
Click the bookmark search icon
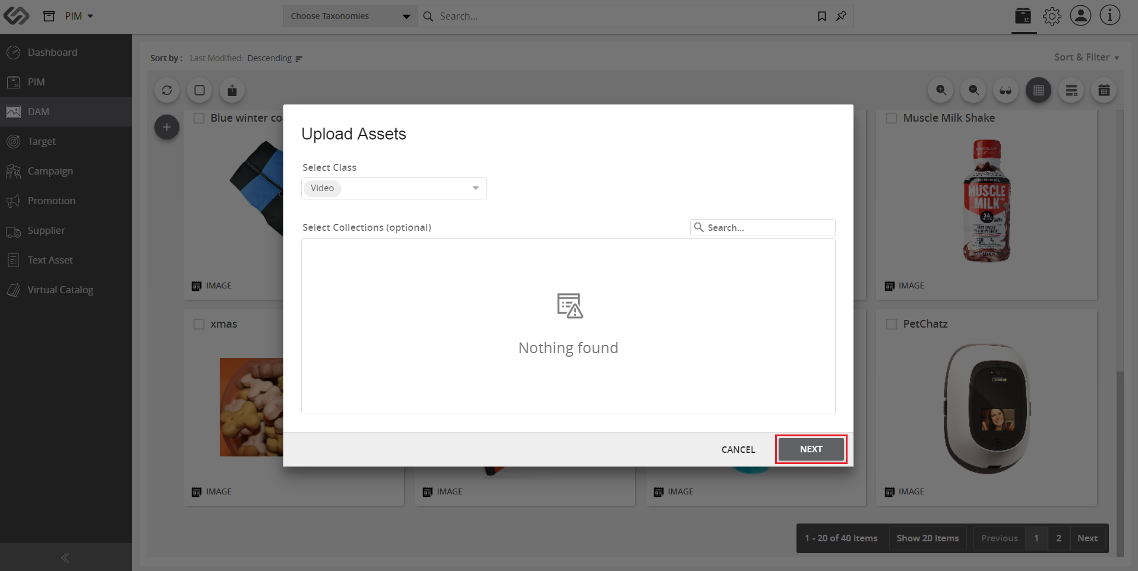(822, 16)
